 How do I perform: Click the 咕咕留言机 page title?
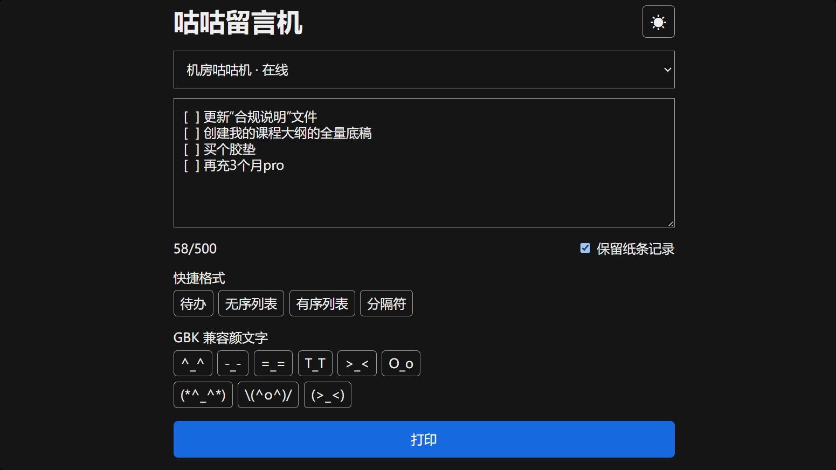pos(238,23)
